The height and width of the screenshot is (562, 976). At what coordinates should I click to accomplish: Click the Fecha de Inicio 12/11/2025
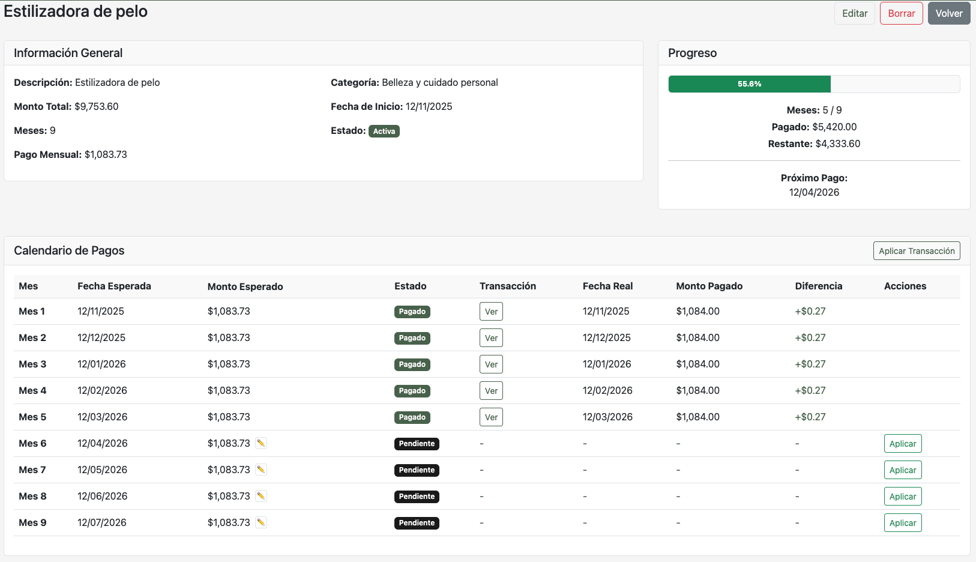[429, 106]
